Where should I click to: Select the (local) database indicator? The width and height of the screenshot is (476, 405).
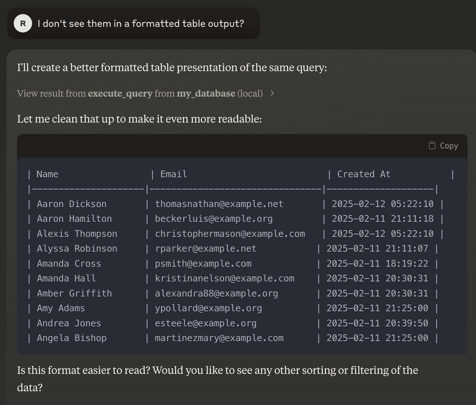(x=251, y=94)
